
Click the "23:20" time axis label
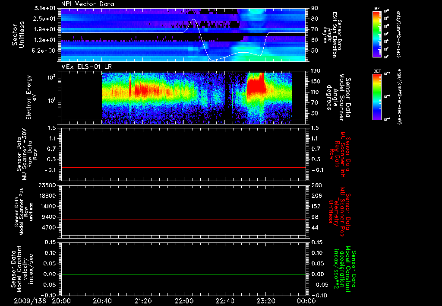265,301
